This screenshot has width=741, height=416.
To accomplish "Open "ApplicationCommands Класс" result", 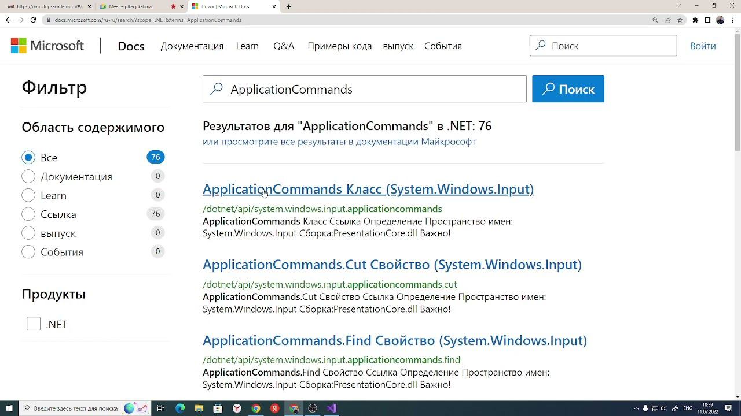I will [368, 189].
